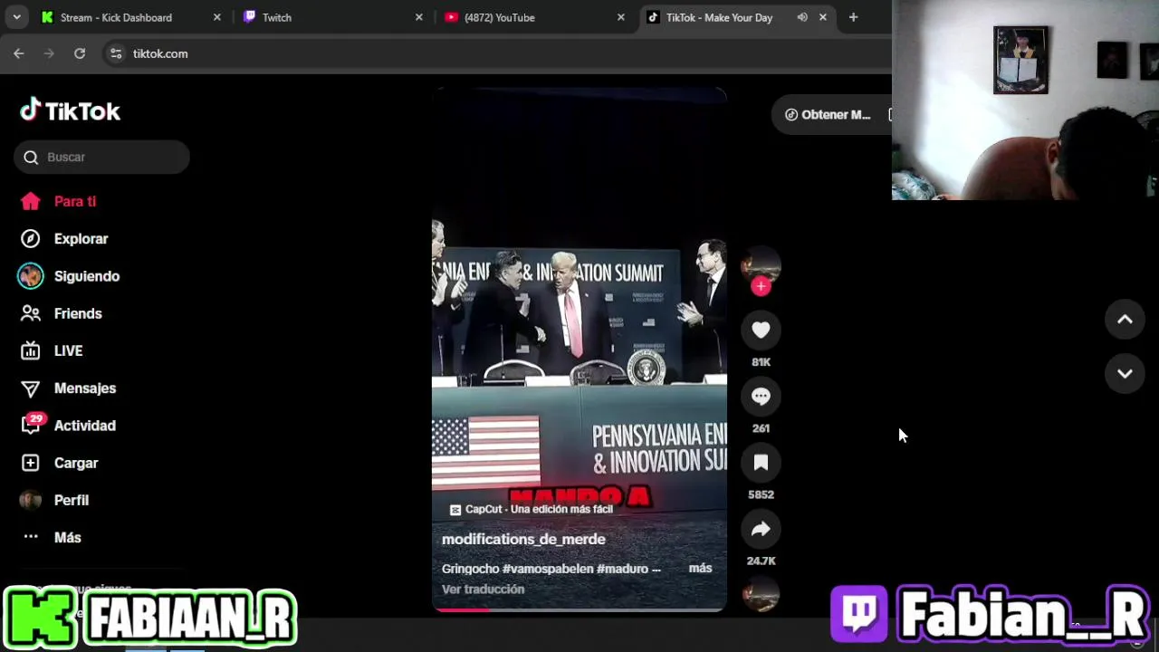1159x652 pixels.
Task: Share video with arrow icon
Action: click(x=761, y=529)
